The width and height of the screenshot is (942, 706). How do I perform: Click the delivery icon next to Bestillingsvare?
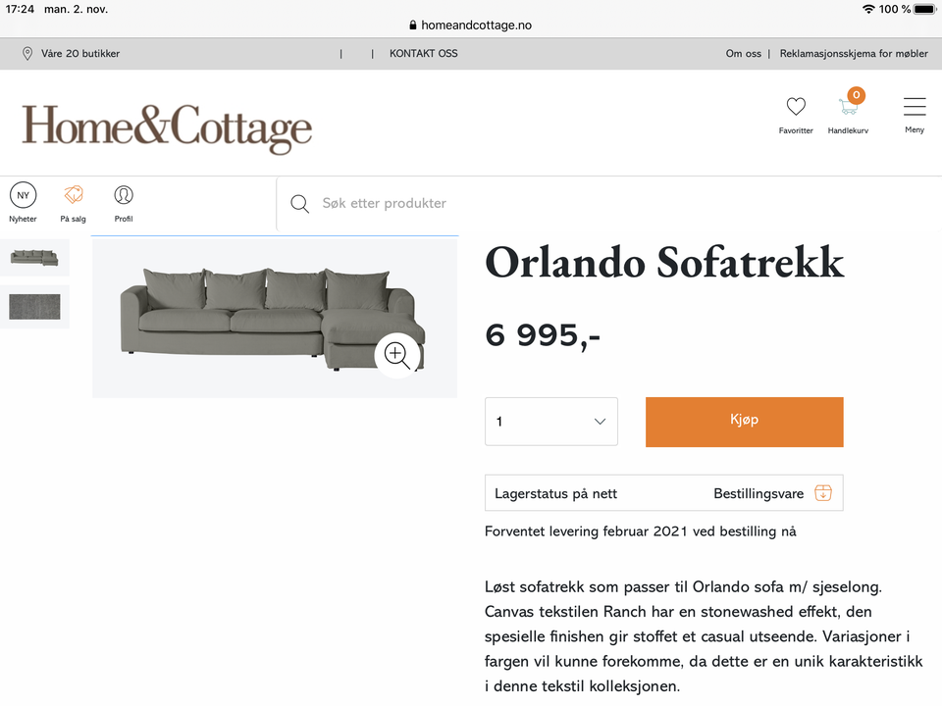tap(823, 492)
